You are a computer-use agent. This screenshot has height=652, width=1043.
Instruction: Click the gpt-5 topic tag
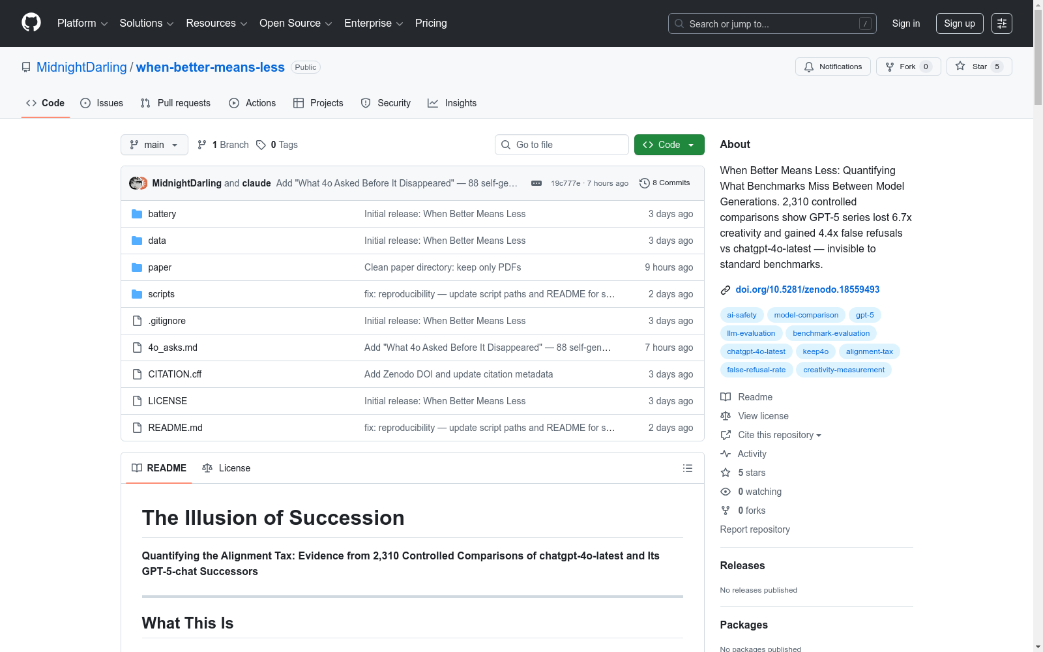tap(865, 315)
